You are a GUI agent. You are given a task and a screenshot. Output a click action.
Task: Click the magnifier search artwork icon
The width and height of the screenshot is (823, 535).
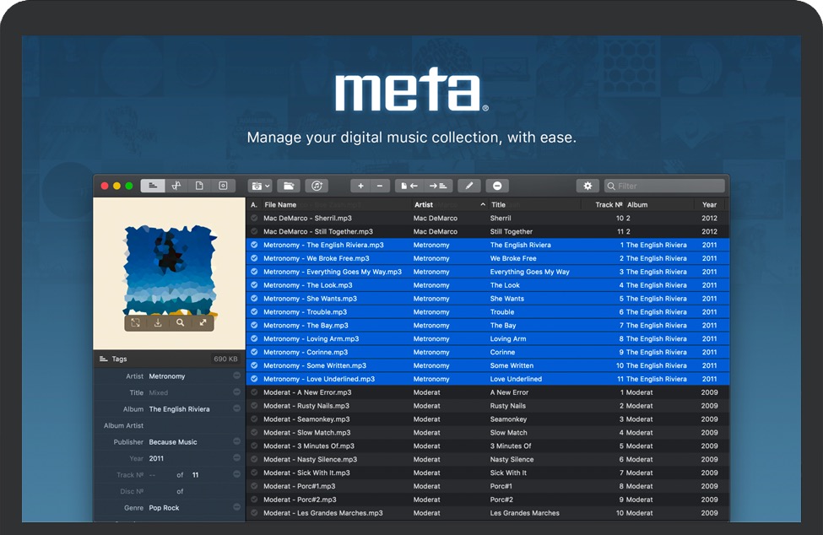[180, 322]
